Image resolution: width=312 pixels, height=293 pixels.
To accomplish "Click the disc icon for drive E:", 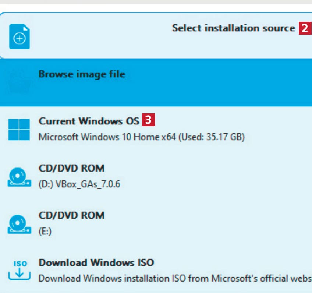I will point(19,224).
